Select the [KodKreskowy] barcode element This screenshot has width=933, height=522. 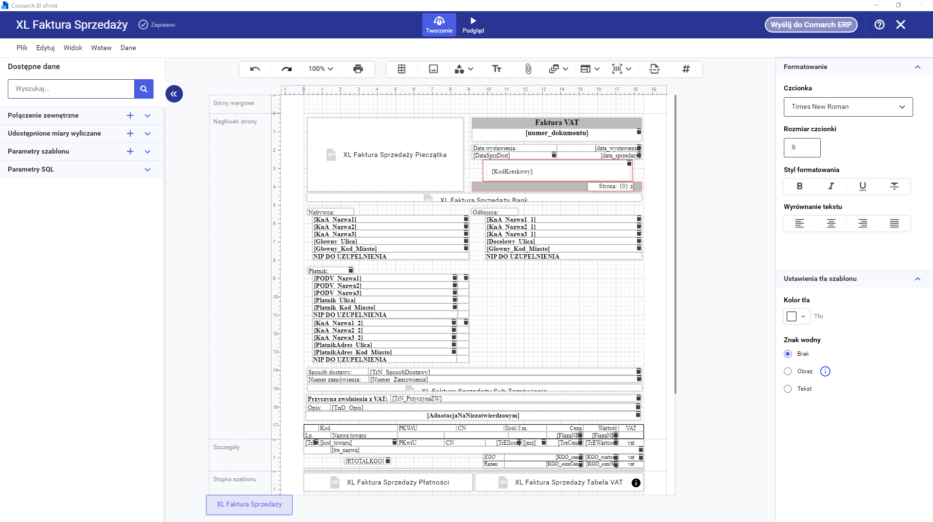coord(558,172)
